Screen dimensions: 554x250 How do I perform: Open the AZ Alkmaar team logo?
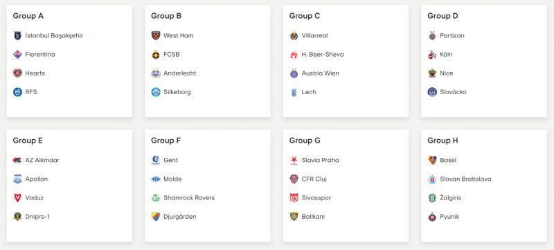pos(18,160)
